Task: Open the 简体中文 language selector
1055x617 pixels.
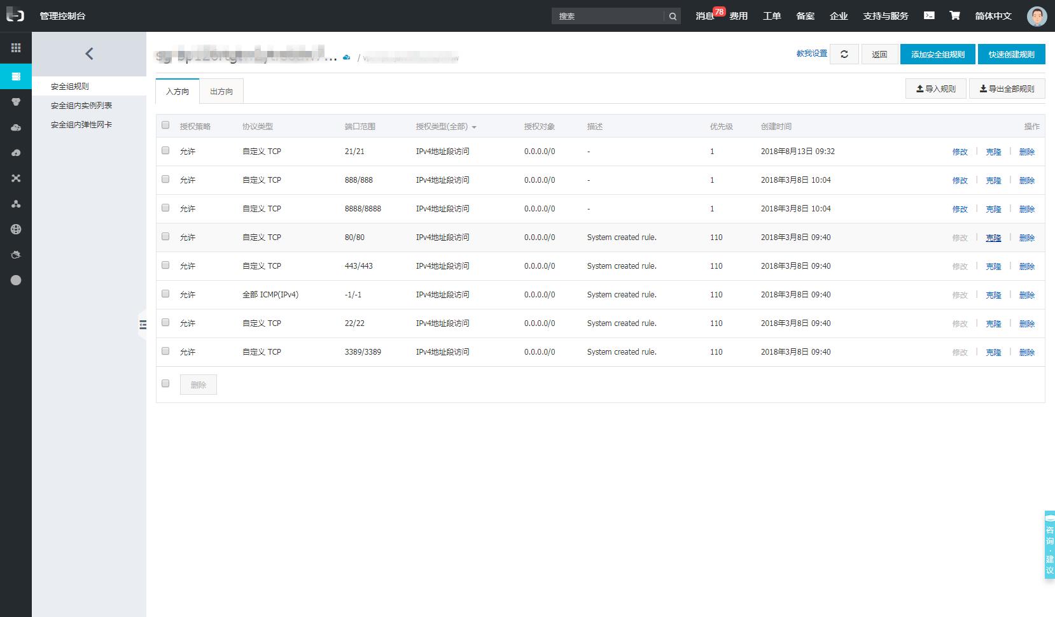Action: tap(993, 16)
